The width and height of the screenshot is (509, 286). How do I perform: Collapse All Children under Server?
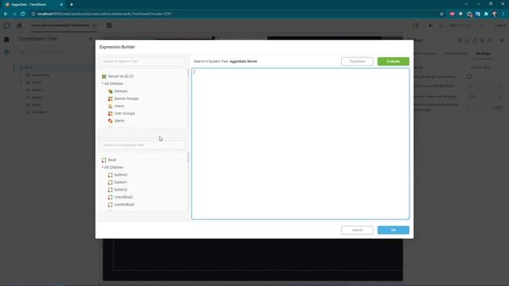coord(103,83)
